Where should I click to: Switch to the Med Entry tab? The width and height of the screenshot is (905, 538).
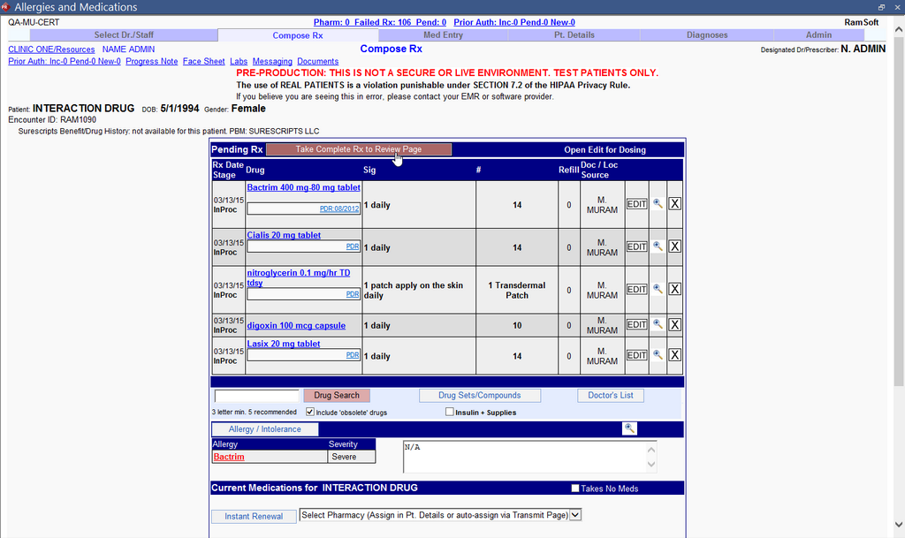coord(443,35)
